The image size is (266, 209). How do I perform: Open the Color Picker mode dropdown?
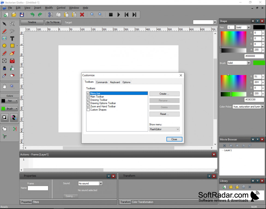(x=248, y=107)
